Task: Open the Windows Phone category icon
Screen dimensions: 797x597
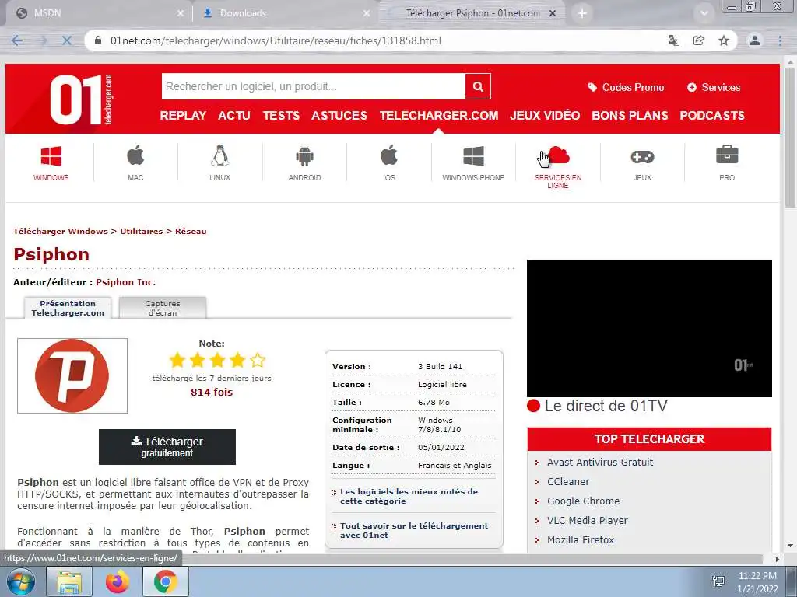Action: [x=473, y=156]
